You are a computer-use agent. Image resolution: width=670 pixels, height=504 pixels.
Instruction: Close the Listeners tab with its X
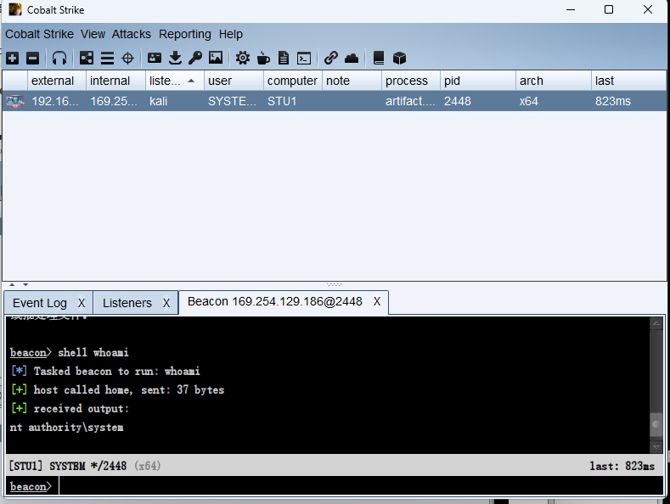click(x=166, y=303)
